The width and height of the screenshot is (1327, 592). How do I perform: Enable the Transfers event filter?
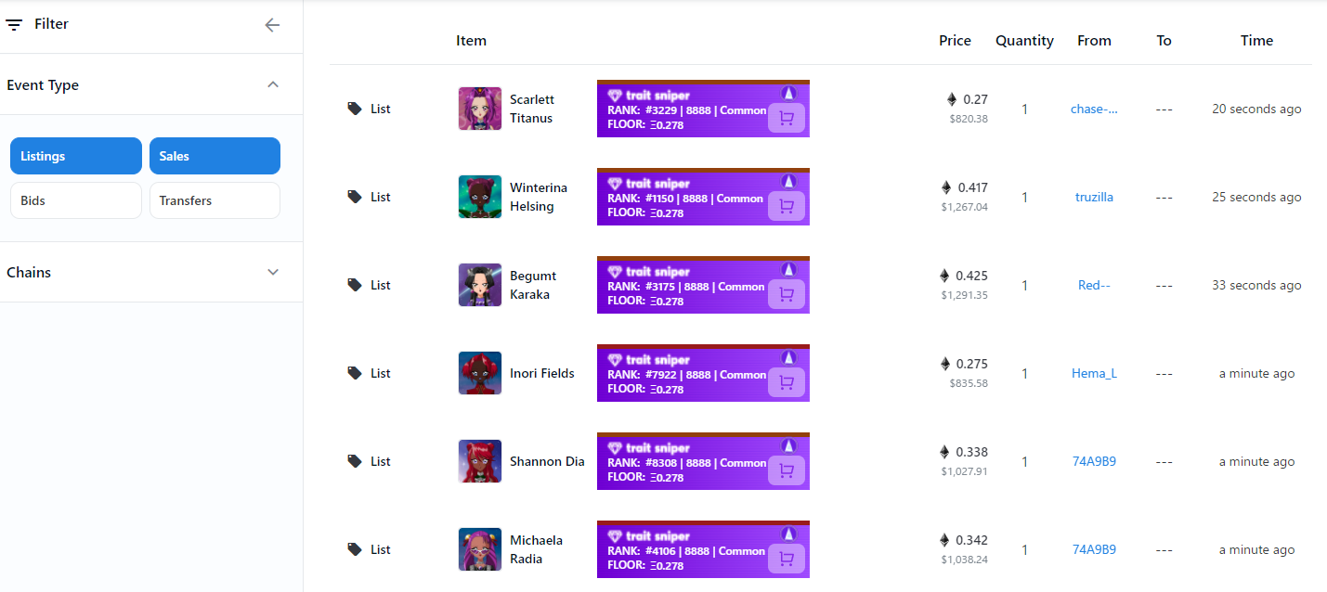click(215, 200)
